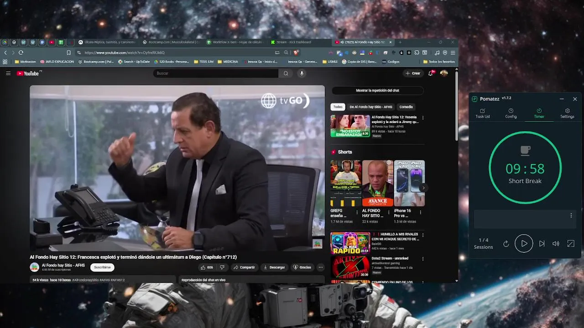Open the MEDICINA bookmarks folder
584x328 pixels.
[x=228, y=62]
